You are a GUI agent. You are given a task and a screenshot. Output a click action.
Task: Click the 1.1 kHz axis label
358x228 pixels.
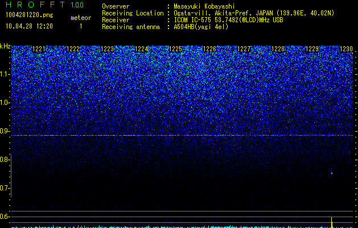(5, 74)
